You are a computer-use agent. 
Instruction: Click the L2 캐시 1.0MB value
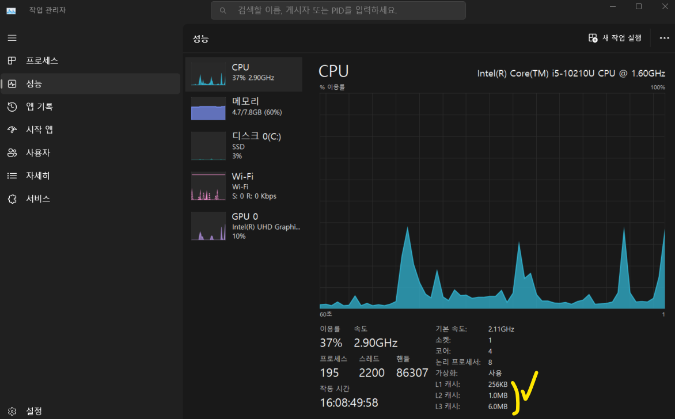coord(498,395)
